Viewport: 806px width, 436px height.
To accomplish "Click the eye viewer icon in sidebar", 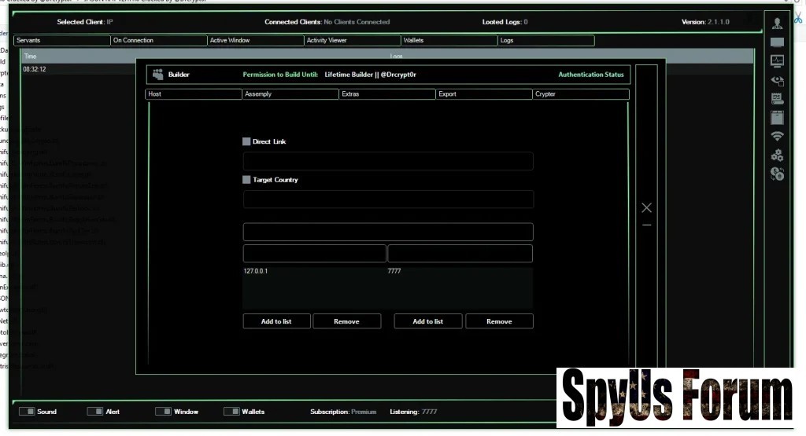I will click(777, 80).
